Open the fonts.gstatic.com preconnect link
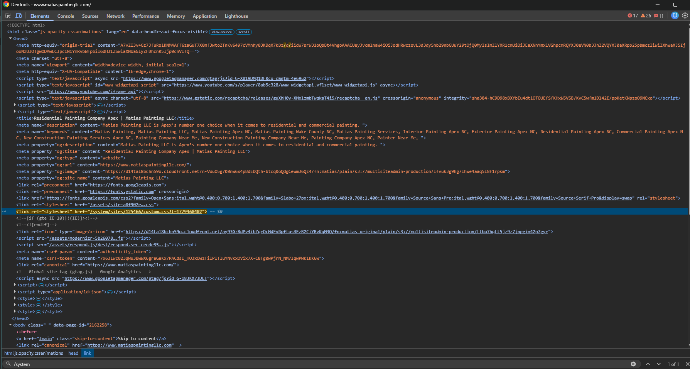 point(122,191)
